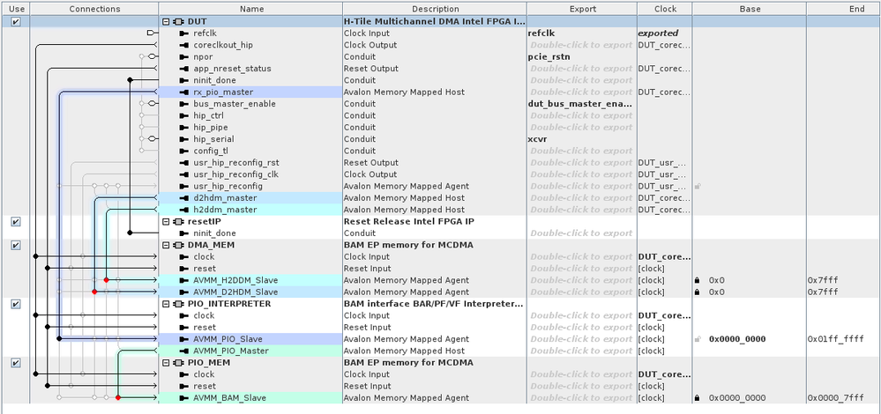Viewport: 881px width, 414px height.
Task: Click the interface icon beside npor
Action: pos(184,56)
